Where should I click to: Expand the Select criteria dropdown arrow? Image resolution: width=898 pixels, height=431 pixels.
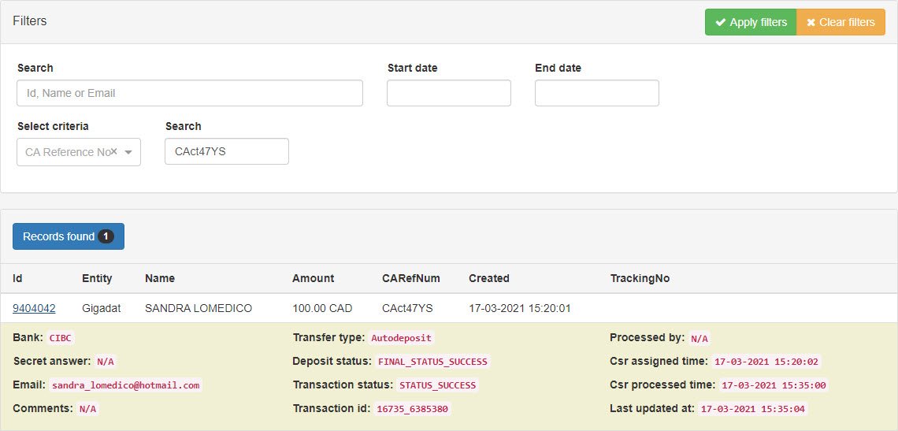(128, 152)
